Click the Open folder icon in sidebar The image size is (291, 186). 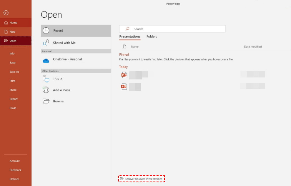point(6,41)
